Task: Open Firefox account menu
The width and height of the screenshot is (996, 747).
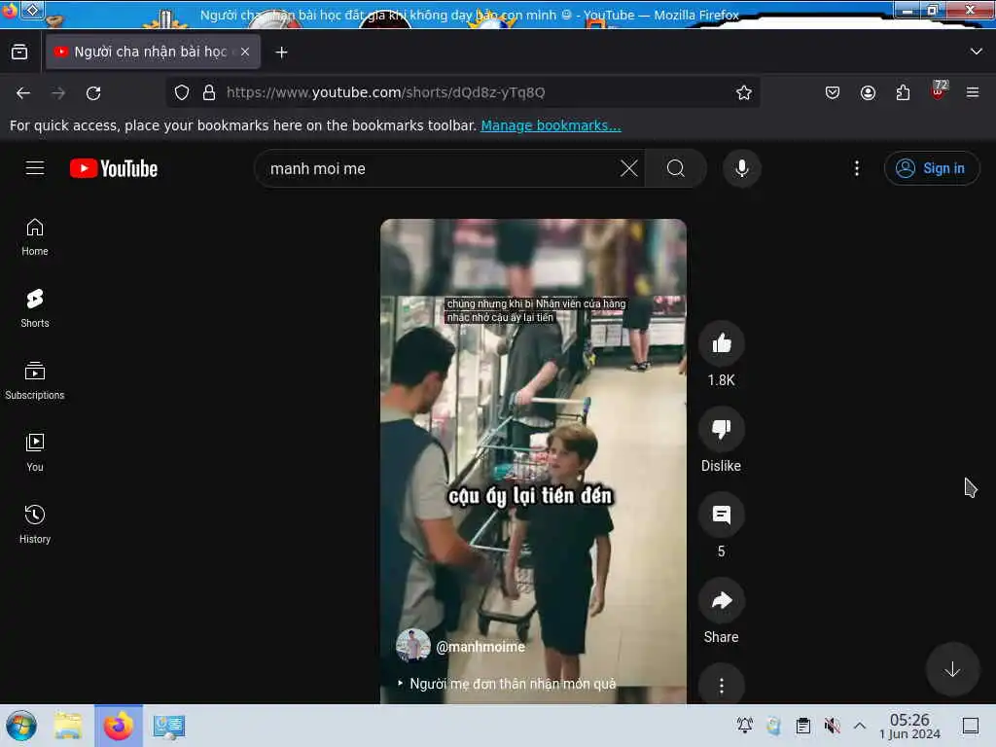Action: point(868,92)
